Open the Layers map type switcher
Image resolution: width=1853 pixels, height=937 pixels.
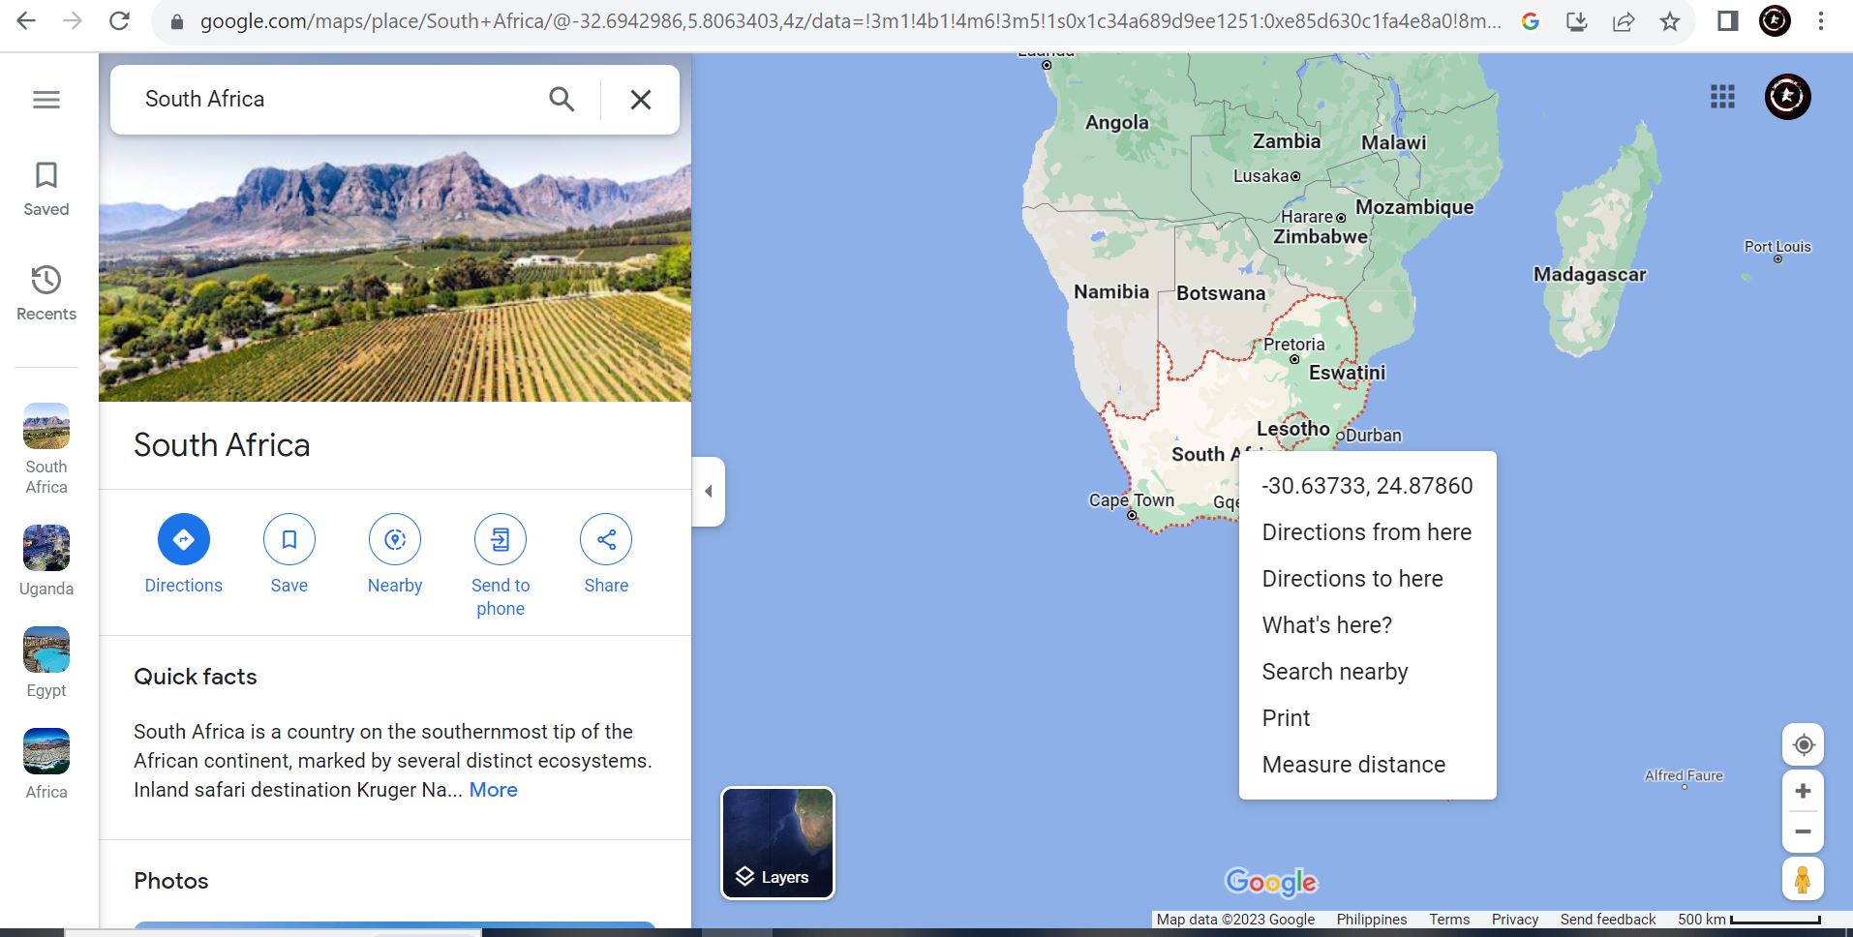pyautogui.click(x=777, y=843)
